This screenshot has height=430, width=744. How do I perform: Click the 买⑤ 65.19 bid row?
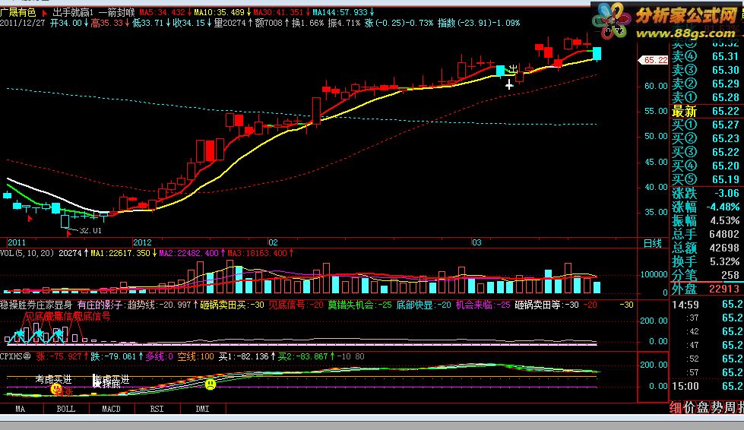pyautogui.click(x=705, y=180)
